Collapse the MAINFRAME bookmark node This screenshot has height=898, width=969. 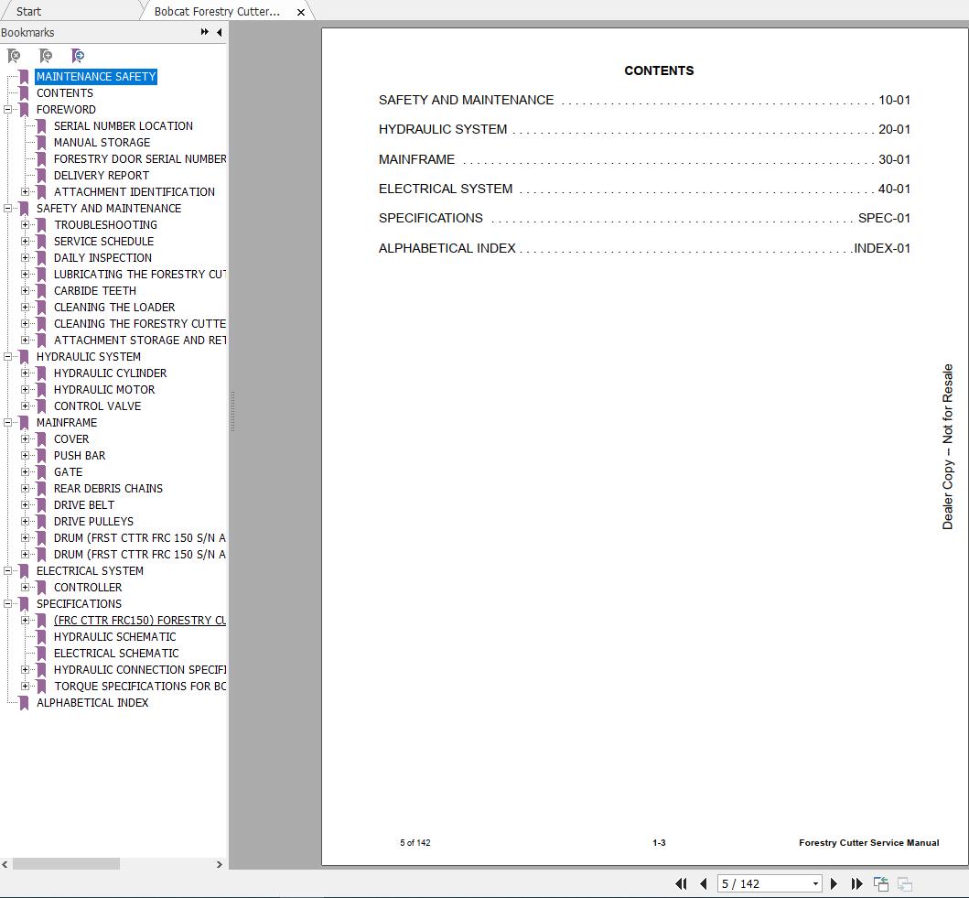pos(7,423)
